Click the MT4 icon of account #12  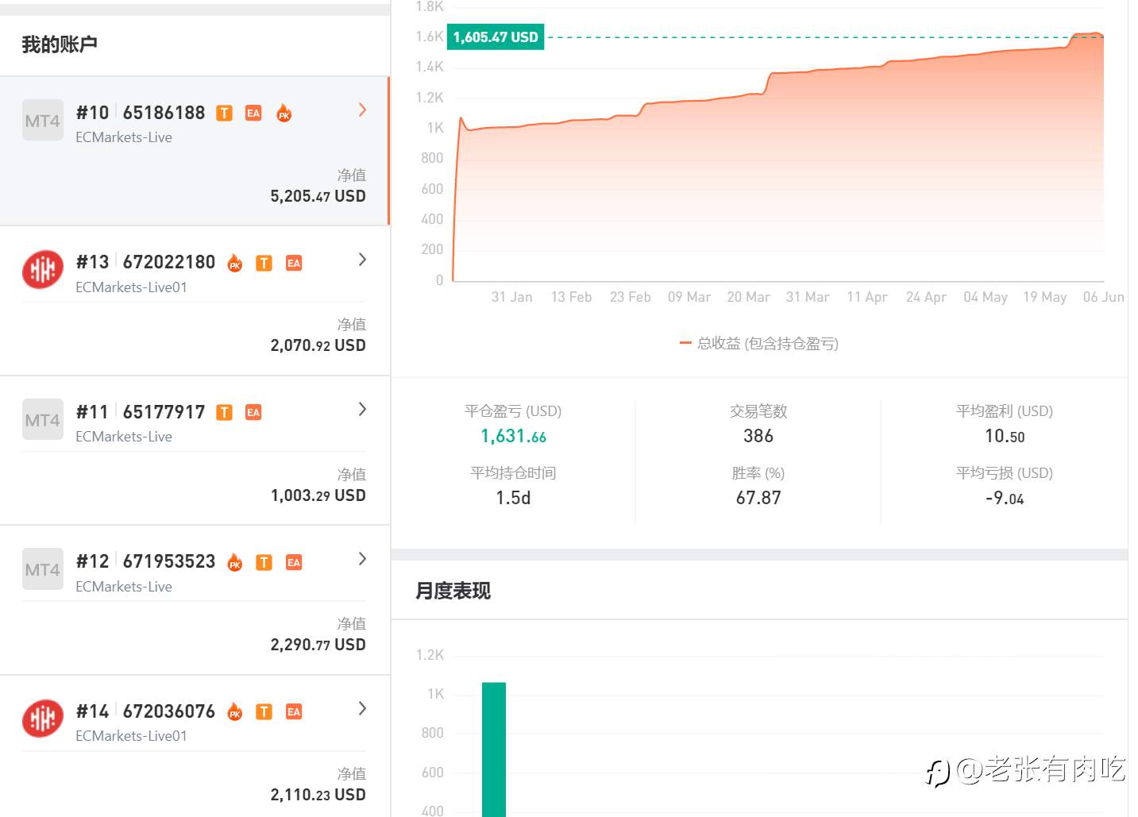coord(43,568)
